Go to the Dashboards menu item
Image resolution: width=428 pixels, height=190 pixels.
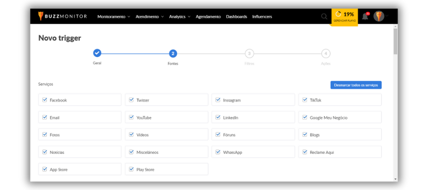click(x=236, y=17)
